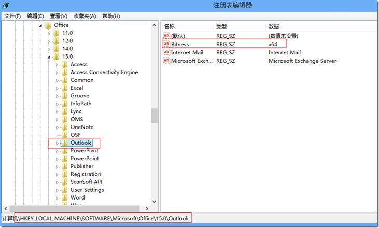Click the status bar registry path
The image size is (379, 228).
click(x=96, y=218)
